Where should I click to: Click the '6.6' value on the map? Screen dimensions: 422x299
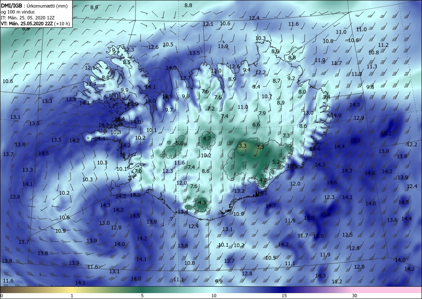256,124
